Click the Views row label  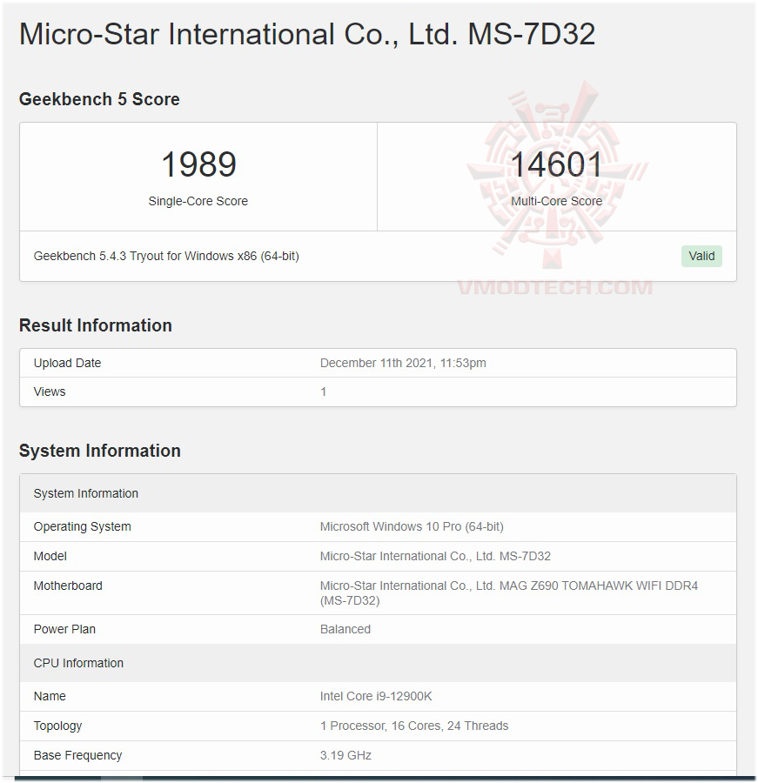[50, 391]
